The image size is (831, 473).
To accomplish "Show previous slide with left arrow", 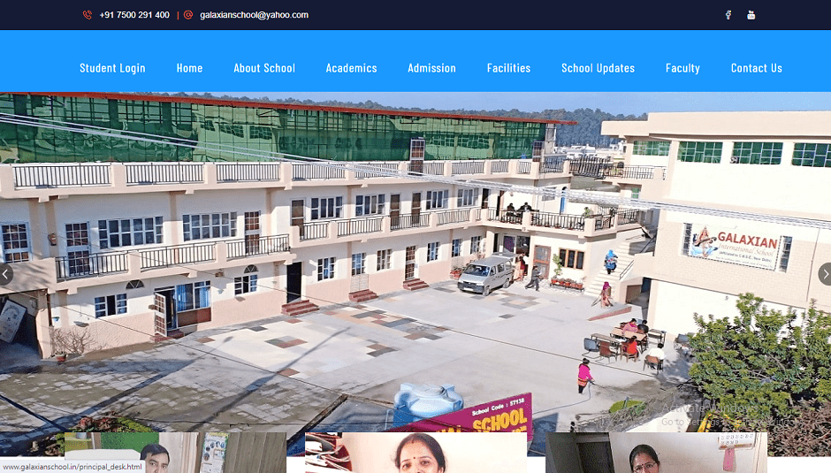I will point(5,274).
